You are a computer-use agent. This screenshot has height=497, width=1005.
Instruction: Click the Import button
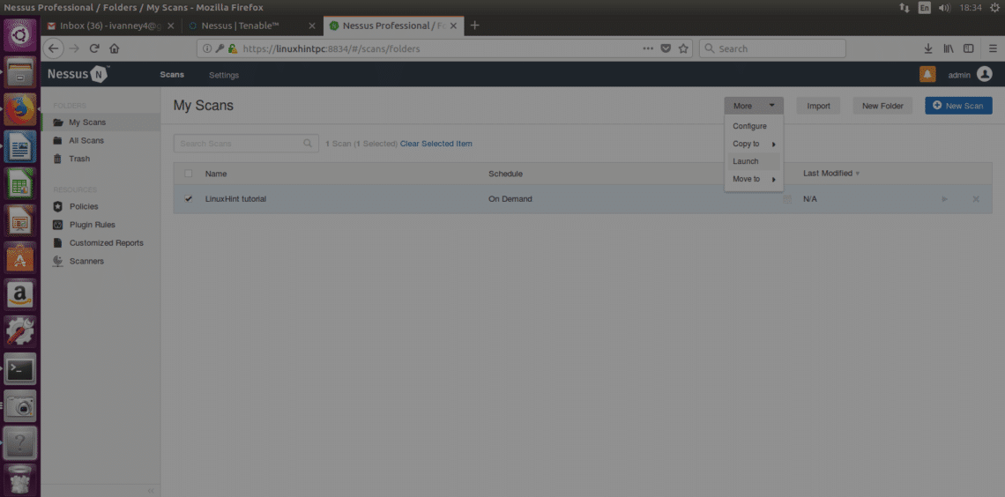pyautogui.click(x=818, y=106)
